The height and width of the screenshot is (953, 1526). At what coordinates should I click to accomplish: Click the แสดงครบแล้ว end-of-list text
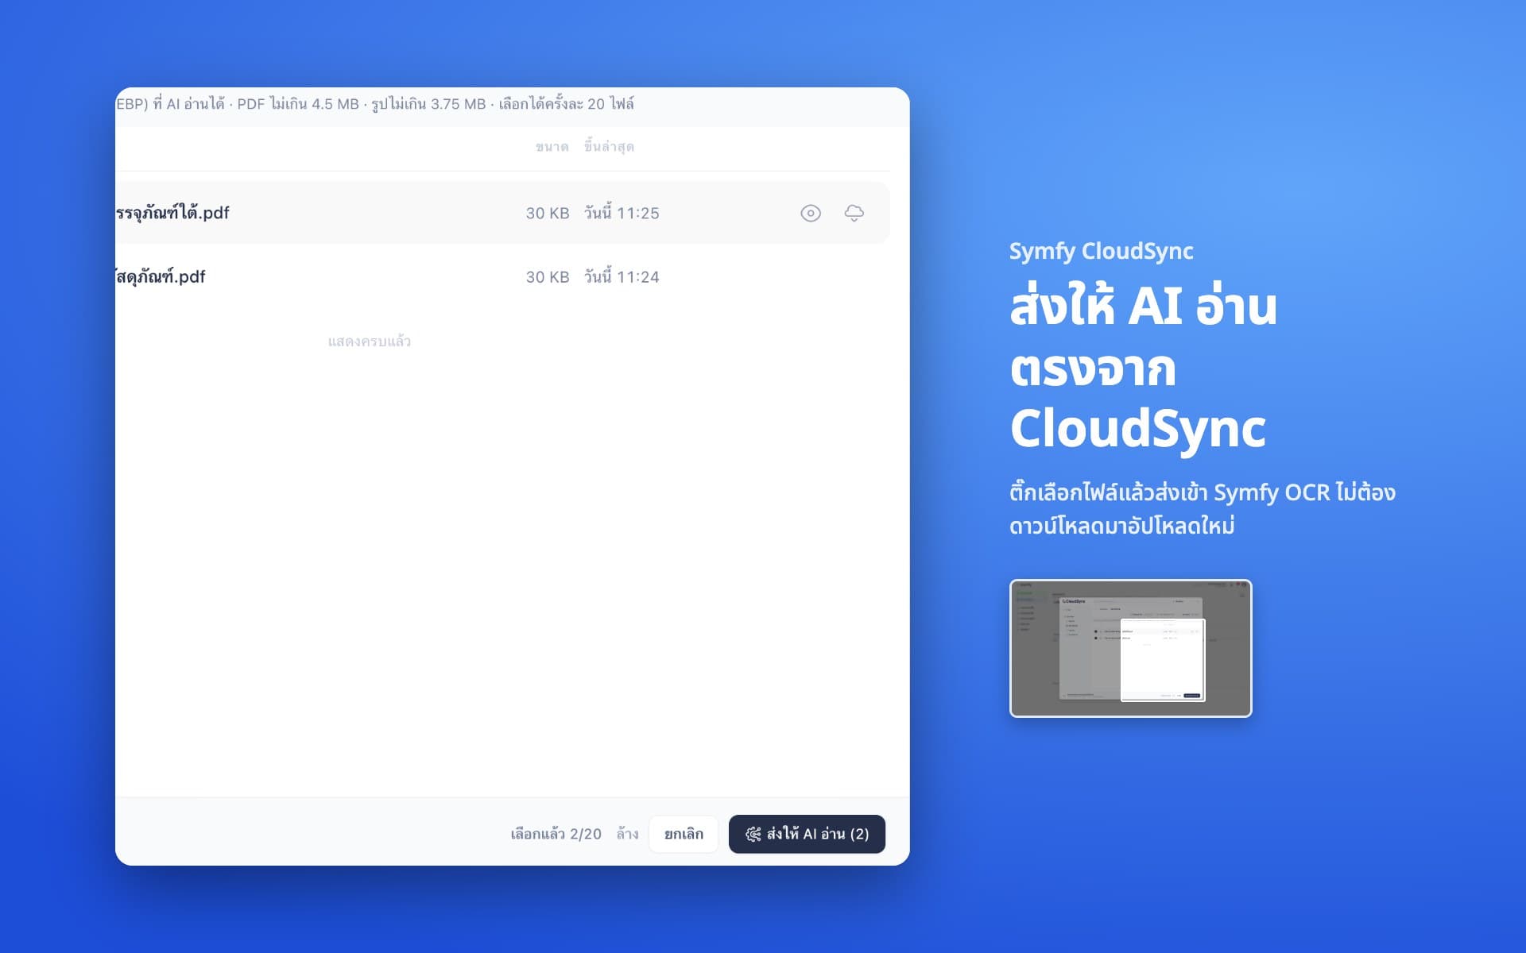tap(370, 341)
